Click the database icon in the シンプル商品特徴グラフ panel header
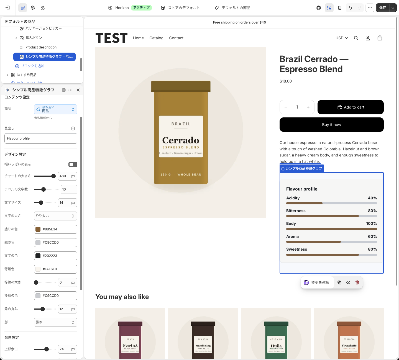 [64, 90]
